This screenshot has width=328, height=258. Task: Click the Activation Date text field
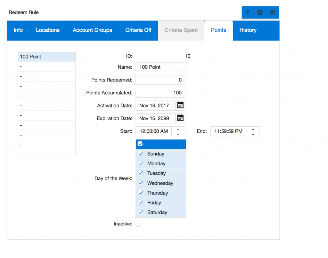(x=156, y=106)
